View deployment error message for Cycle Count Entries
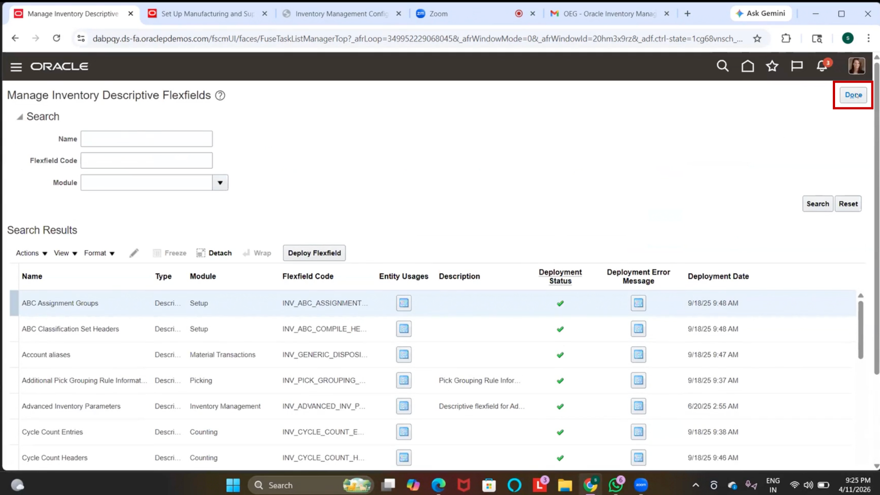Viewport: 880px width, 495px height. point(638,432)
